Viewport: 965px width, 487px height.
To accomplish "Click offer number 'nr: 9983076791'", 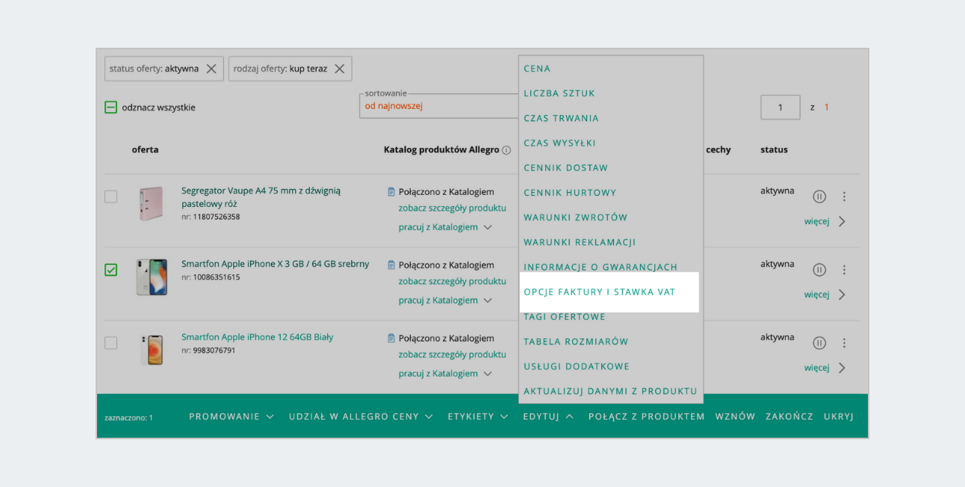I will click(x=208, y=351).
